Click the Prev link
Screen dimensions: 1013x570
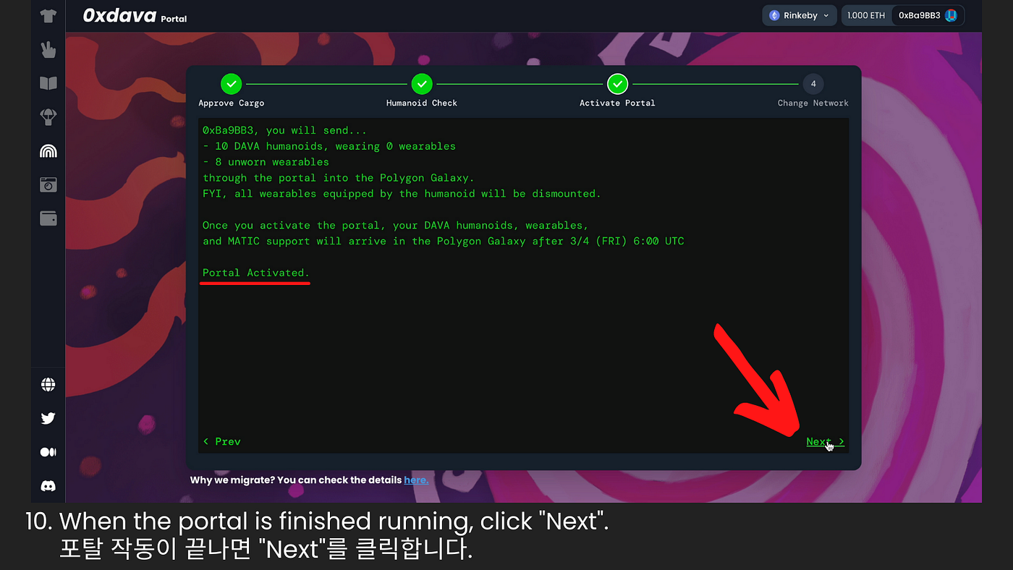click(222, 441)
